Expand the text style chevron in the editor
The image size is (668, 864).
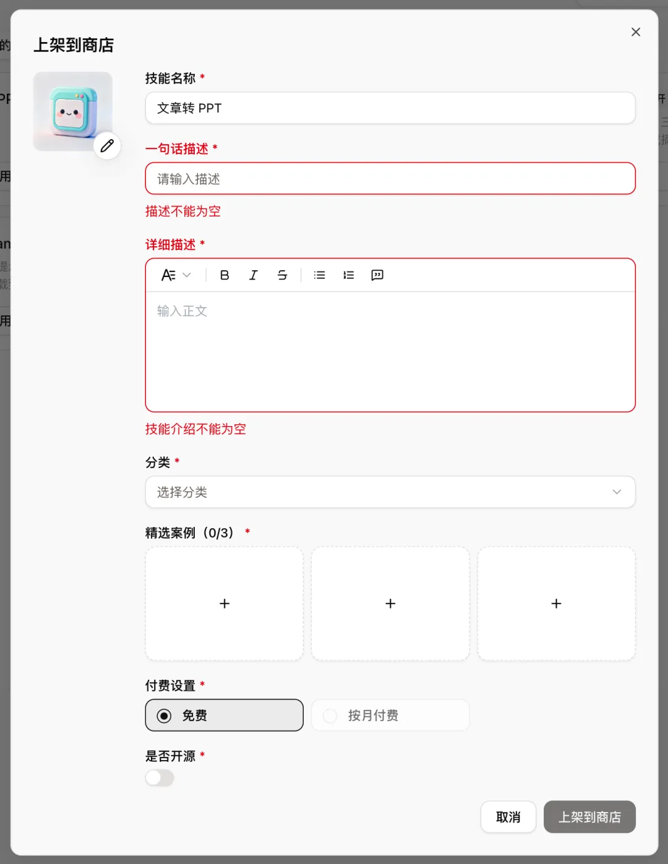[x=186, y=275]
